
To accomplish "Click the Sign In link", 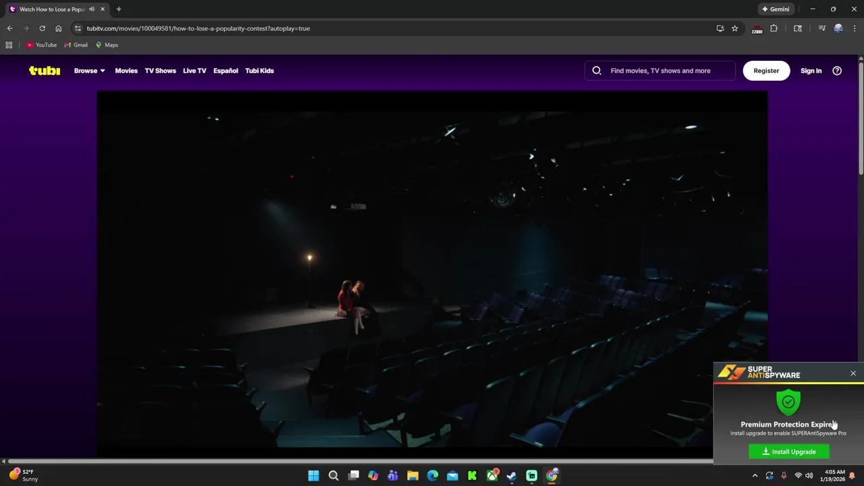I will pos(811,71).
